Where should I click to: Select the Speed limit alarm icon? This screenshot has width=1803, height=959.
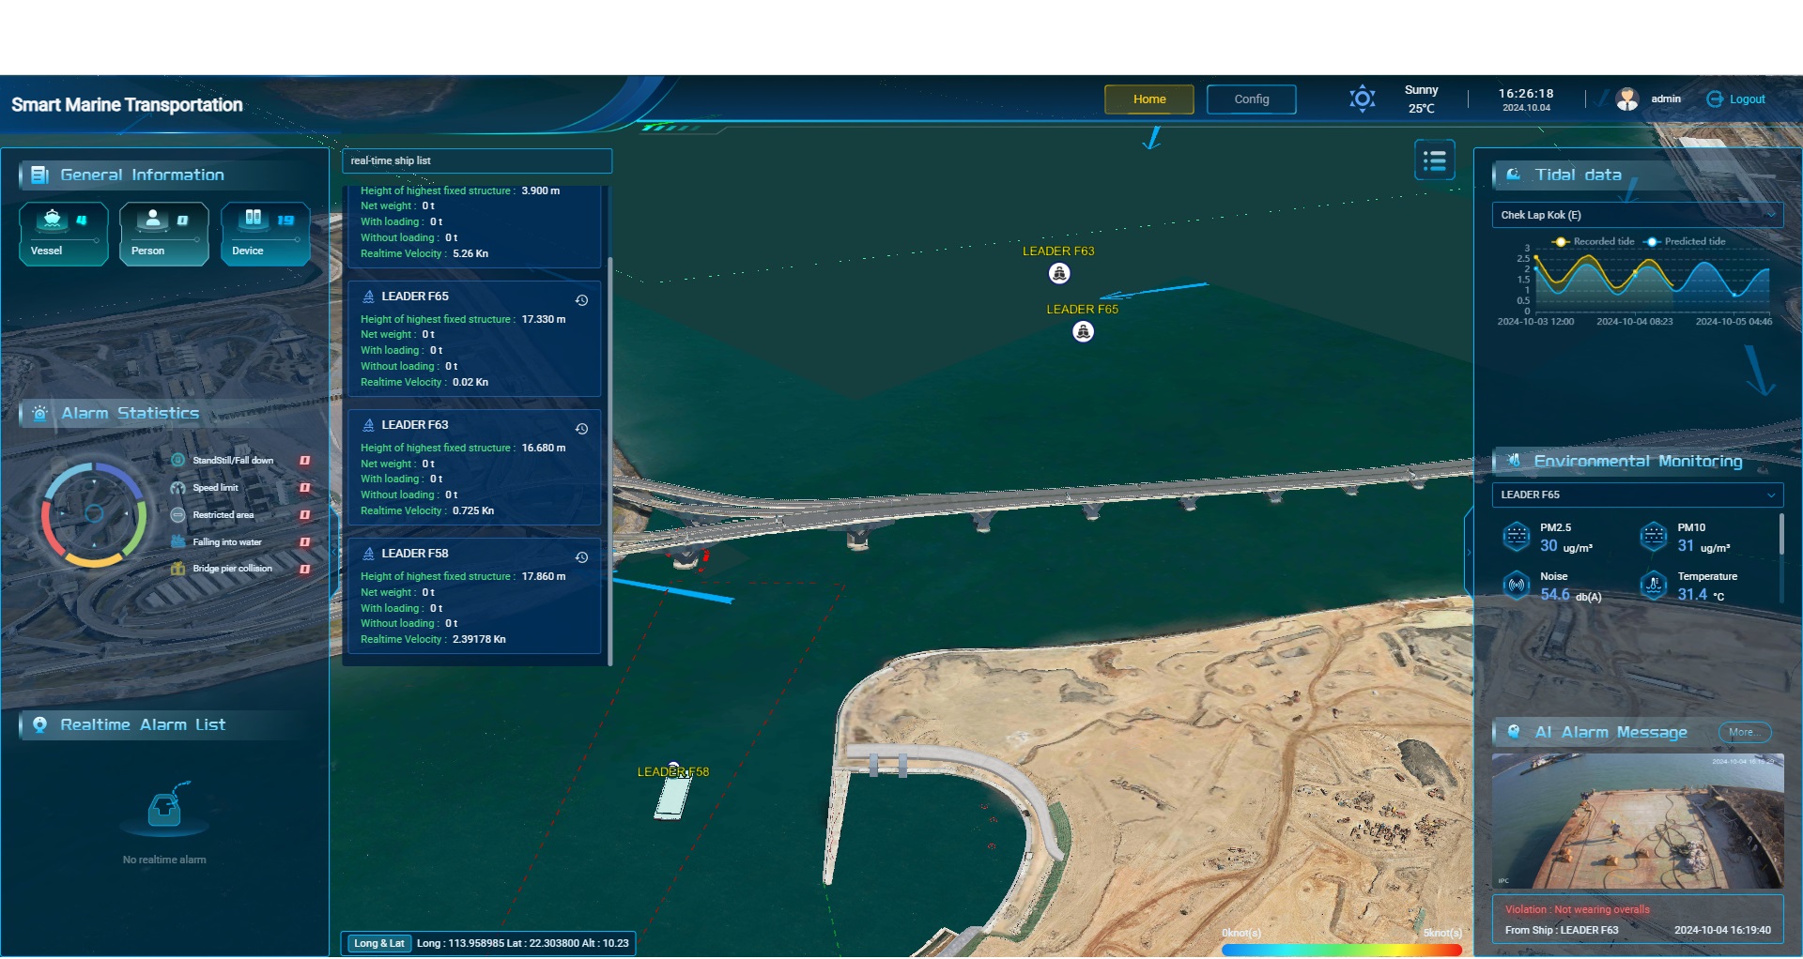point(177,488)
